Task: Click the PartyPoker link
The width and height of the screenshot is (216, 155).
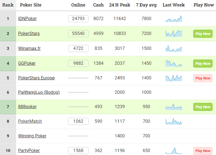Action: [29, 151]
